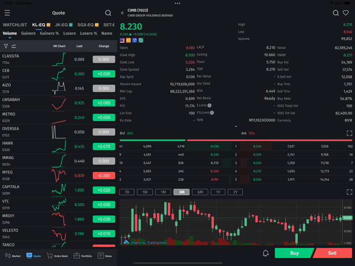Switch chart range to 1W

[x=144, y=192]
